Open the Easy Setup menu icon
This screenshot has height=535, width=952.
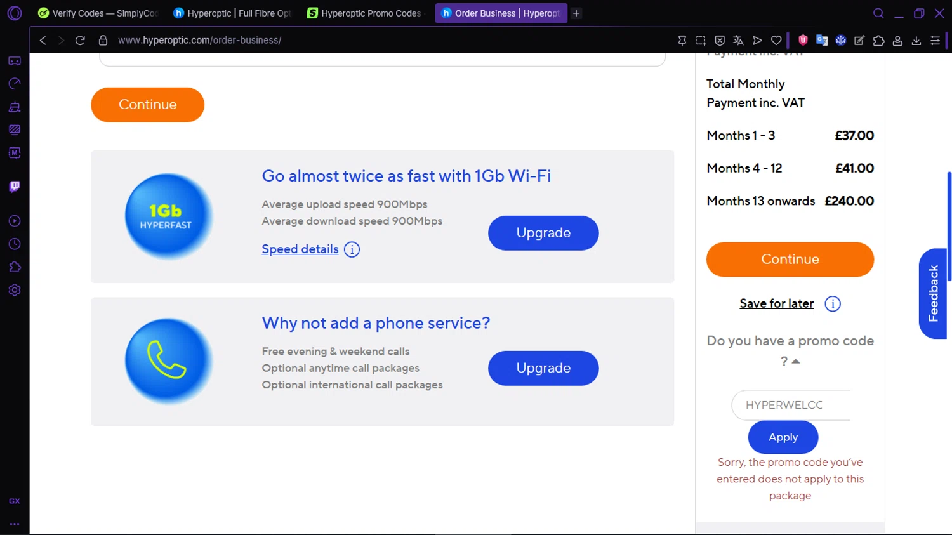click(935, 41)
